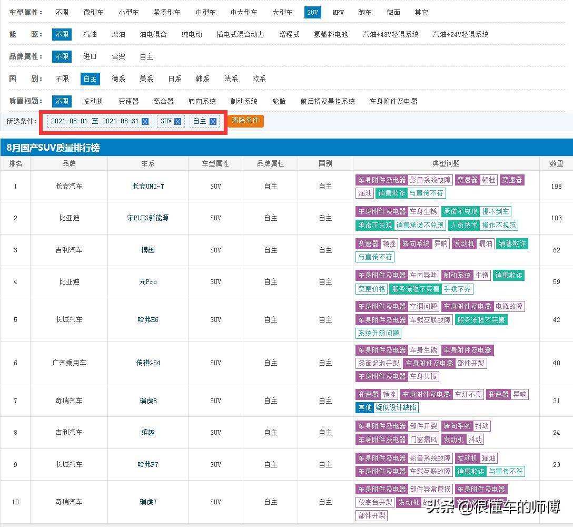Select MPV vehicle type filter
This screenshot has height=527, width=573.
[x=338, y=13]
